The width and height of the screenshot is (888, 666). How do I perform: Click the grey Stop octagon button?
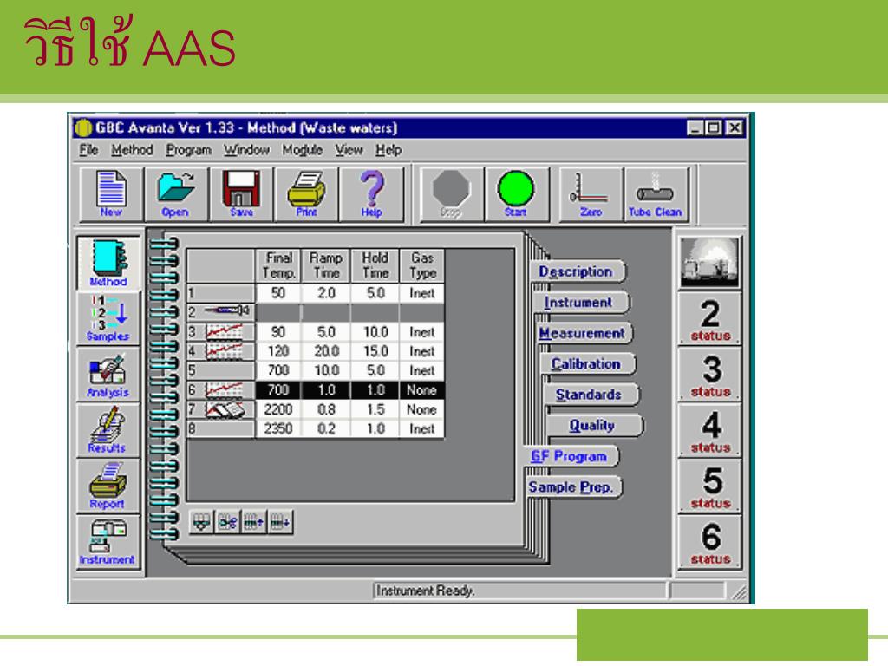click(451, 193)
